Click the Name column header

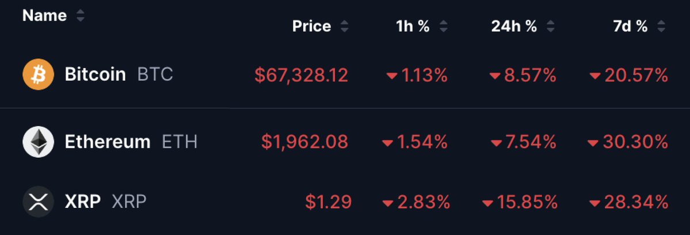coord(44,16)
